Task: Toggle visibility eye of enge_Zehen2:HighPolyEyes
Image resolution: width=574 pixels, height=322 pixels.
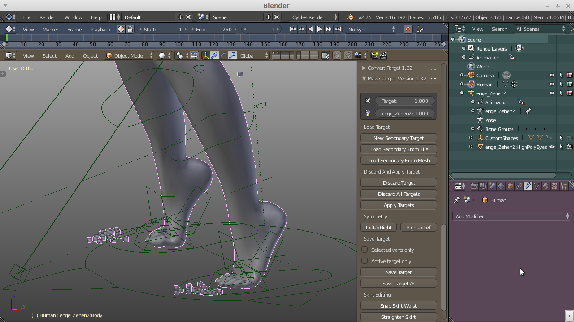Action: pyautogui.click(x=552, y=147)
